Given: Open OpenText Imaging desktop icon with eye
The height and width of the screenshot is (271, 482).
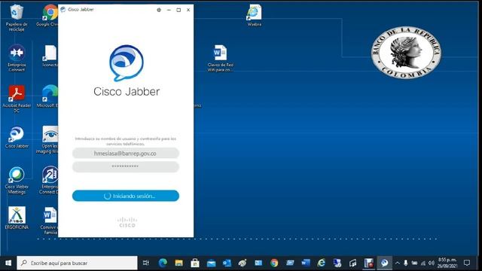Looking at the screenshot, I should [x=49, y=139].
